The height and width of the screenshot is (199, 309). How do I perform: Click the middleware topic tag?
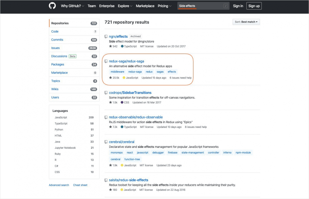click(117, 72)
